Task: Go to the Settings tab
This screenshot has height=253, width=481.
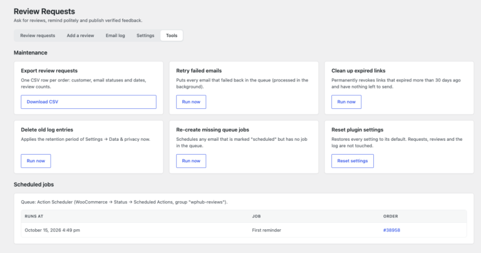Action: [145, 36]
